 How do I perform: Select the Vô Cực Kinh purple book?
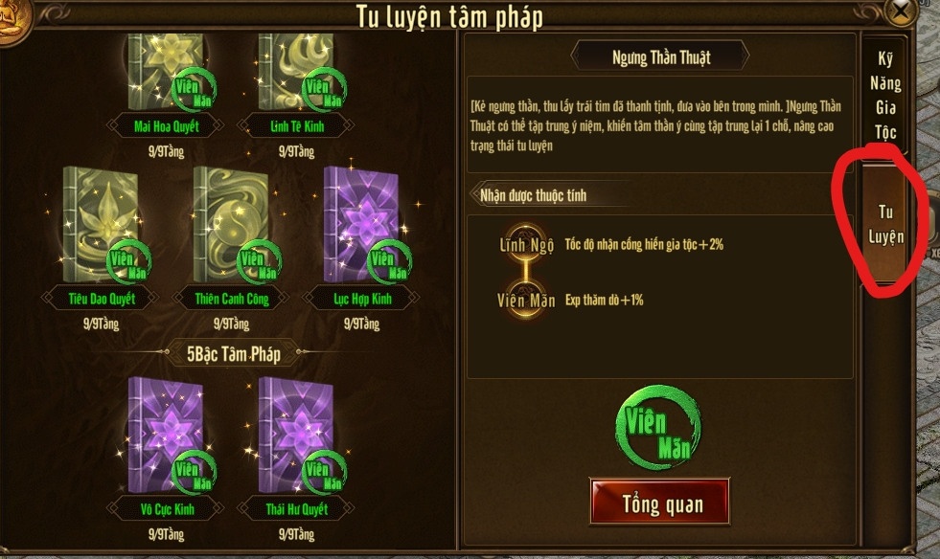click(x=166, y=436)
